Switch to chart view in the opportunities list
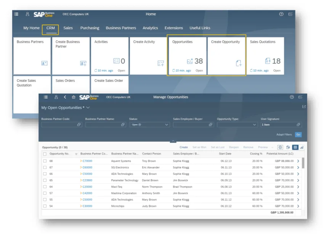This screenshot has width=324, height=250. coord(301,147)
